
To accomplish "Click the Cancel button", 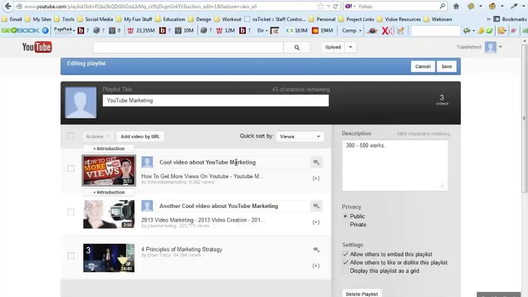I will pos(422,67).
